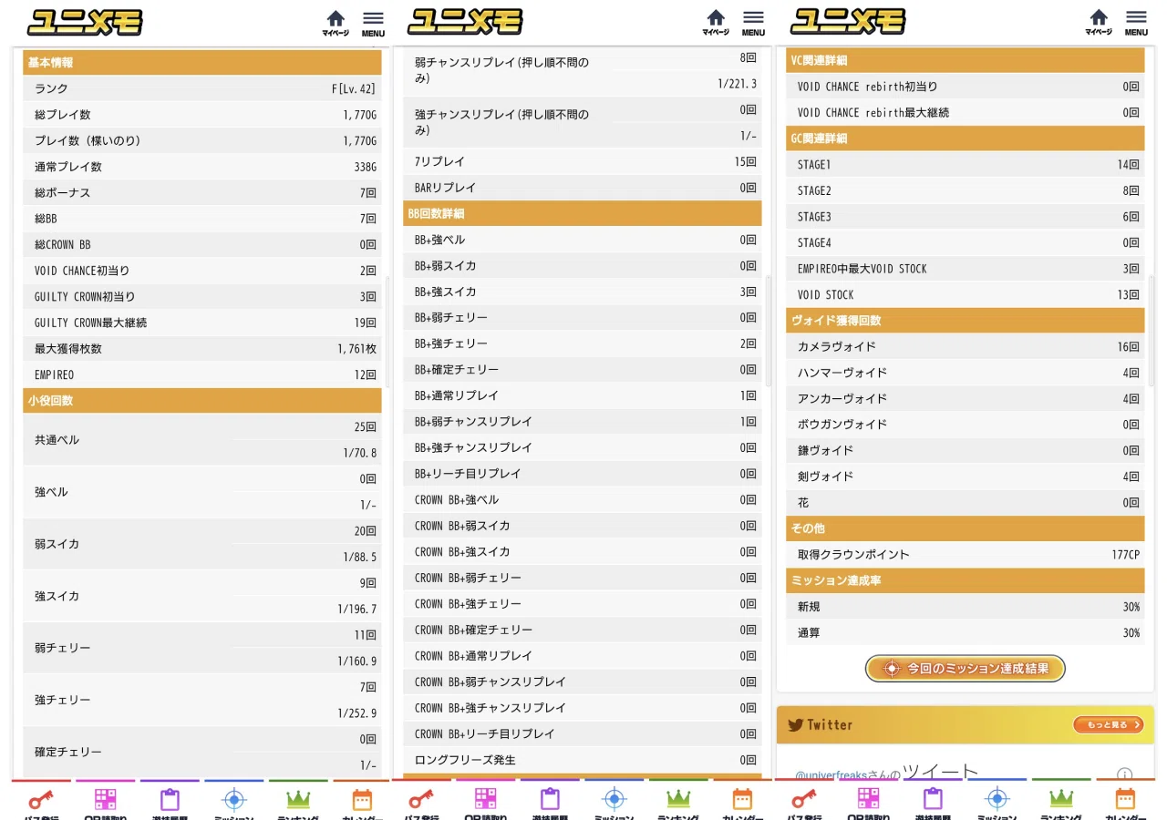Open マイページ home icon on BB回数詳細 screen
This screenshot has height=820, width=1167.
click(716, 23)
